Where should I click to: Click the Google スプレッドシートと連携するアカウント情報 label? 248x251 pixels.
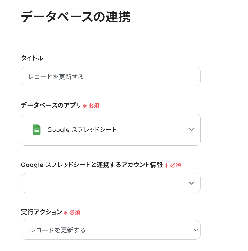pos(92,165)
